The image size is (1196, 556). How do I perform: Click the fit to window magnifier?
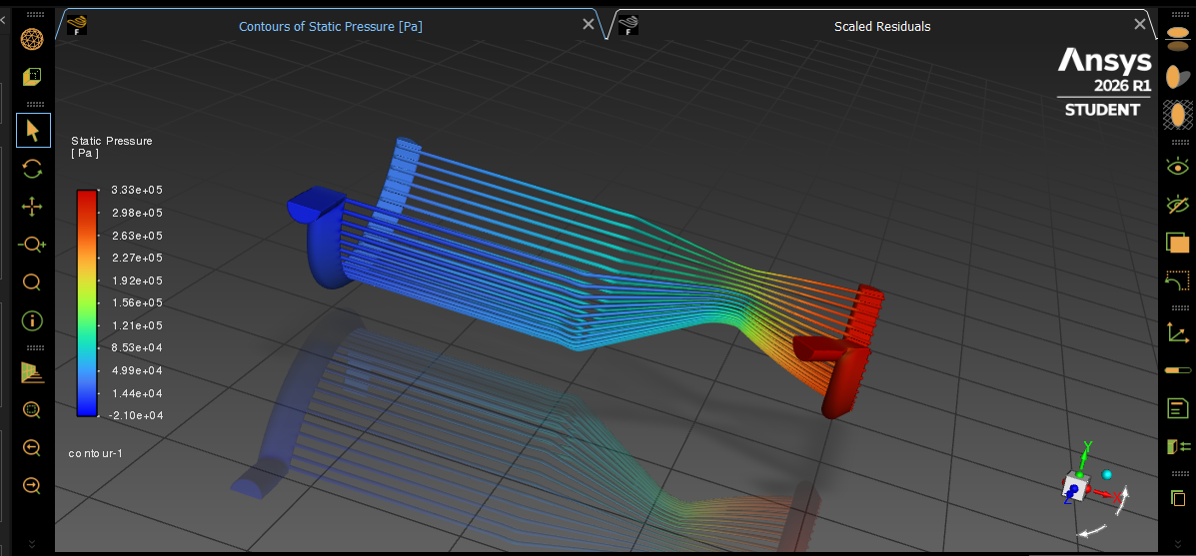click(32, 410)
